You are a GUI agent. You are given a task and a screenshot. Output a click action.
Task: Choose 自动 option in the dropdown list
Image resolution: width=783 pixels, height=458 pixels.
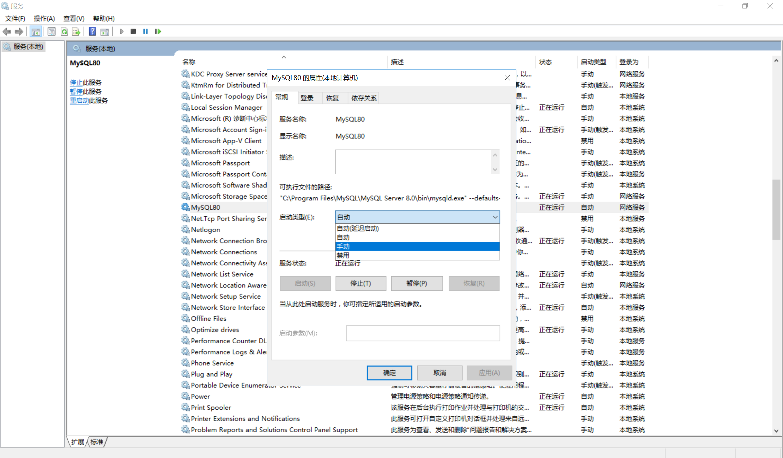pyautogui.click(x=417, y=237)
